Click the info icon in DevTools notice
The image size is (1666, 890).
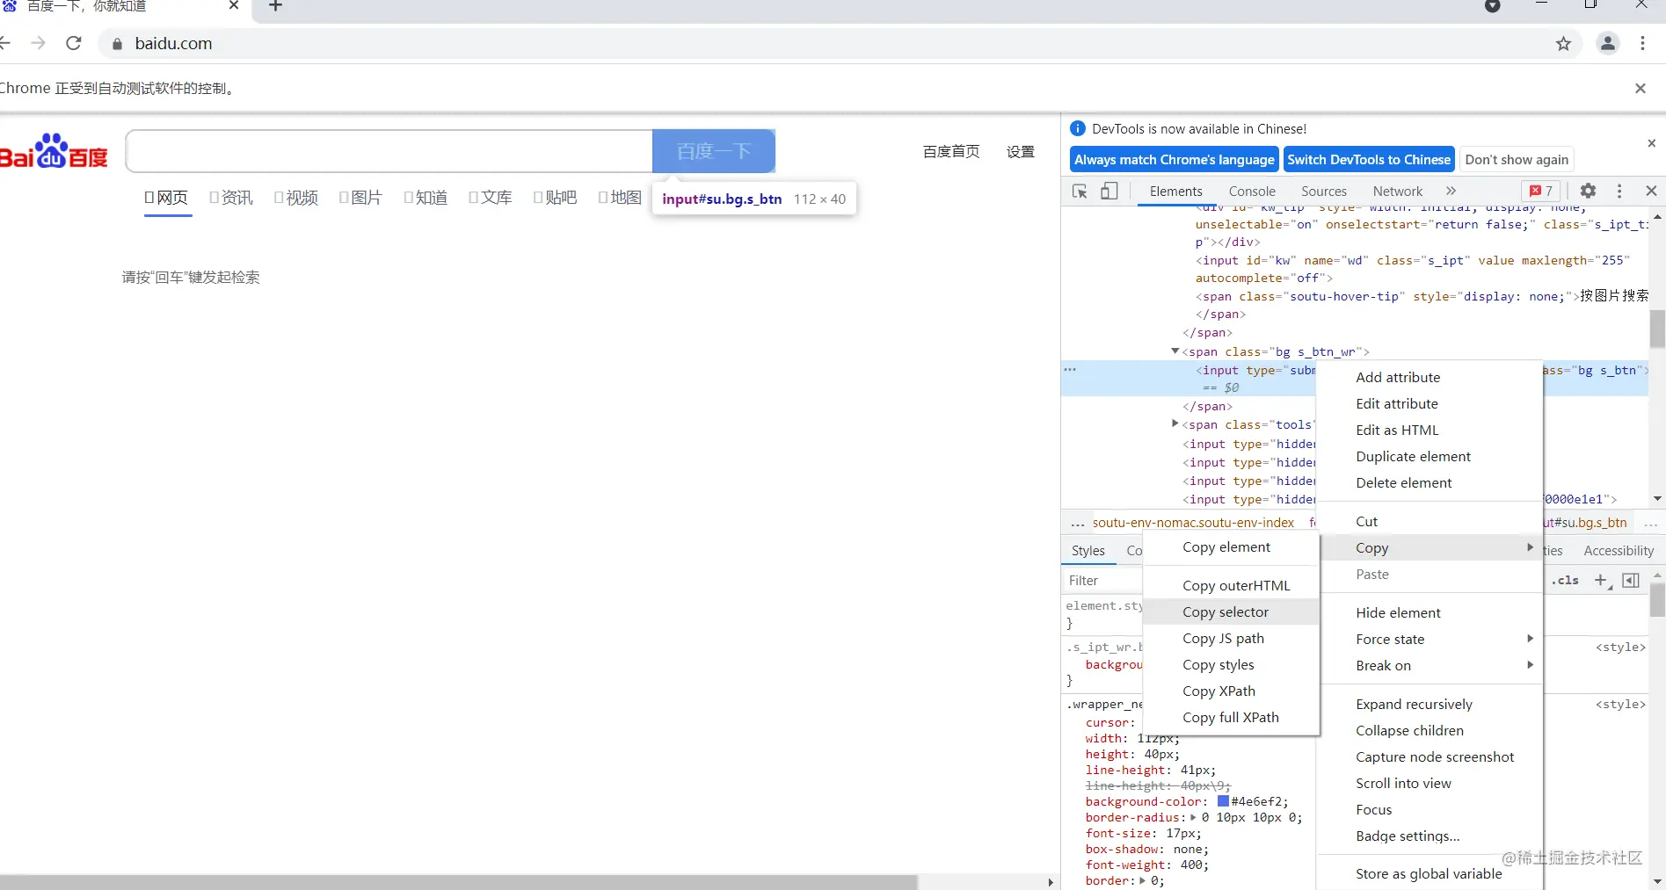point(1078,128)
